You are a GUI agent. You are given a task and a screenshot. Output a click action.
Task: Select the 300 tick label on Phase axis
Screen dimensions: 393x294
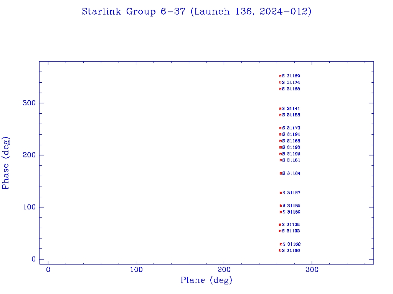pos(29,103)
